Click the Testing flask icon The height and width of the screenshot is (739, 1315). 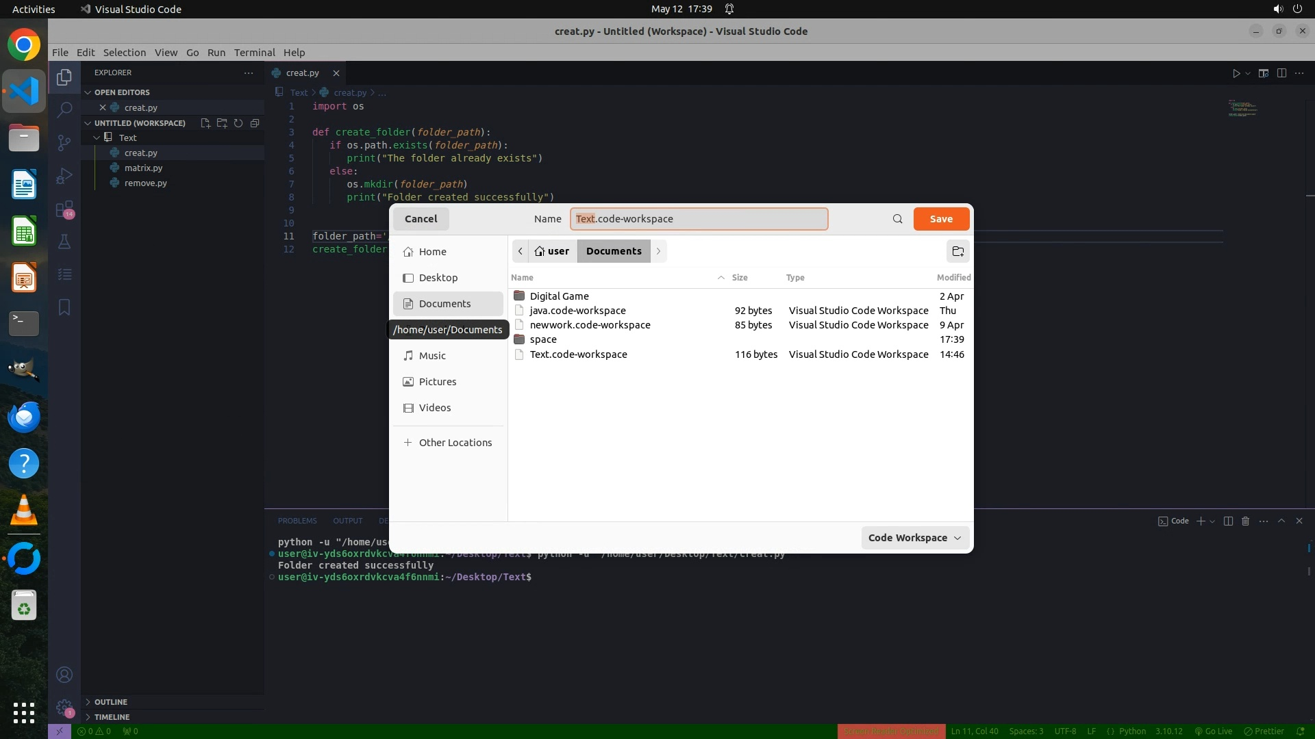coord(64,242)
